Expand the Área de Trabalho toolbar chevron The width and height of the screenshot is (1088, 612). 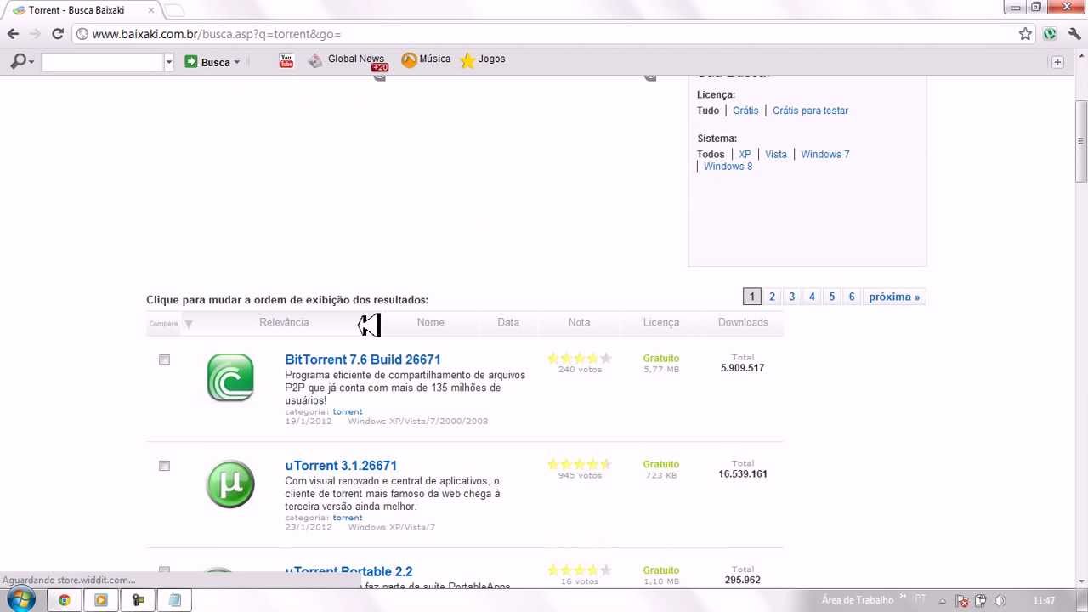[x=903, y=598]
